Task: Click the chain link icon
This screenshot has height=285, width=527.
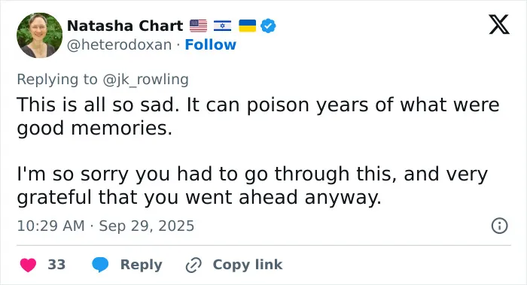Action: [x=193, y=265]
